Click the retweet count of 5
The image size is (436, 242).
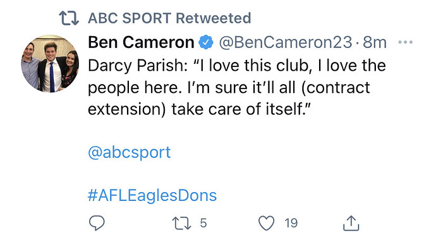click(203, 223)
